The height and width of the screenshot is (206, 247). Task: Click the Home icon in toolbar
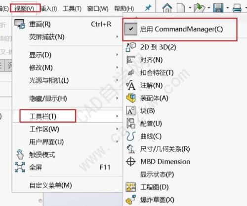[x=167, y=8]
